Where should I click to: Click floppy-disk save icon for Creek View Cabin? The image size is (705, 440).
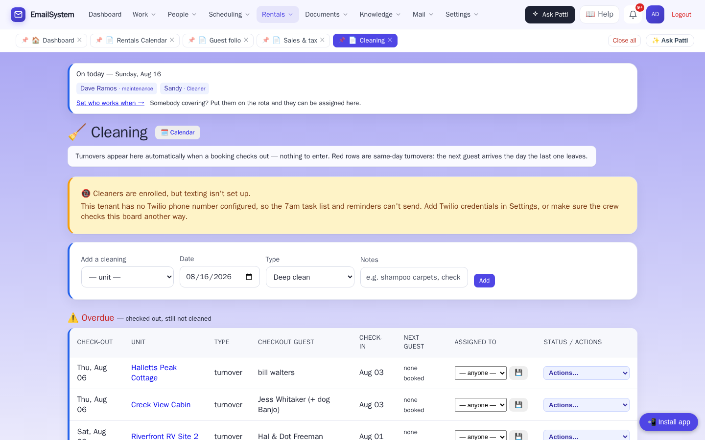(x=518, y=405)
